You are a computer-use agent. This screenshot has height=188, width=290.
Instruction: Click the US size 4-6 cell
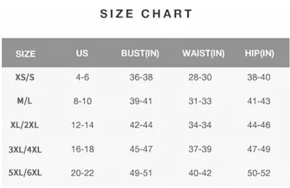pyautogui.click(x=82, y=77)
